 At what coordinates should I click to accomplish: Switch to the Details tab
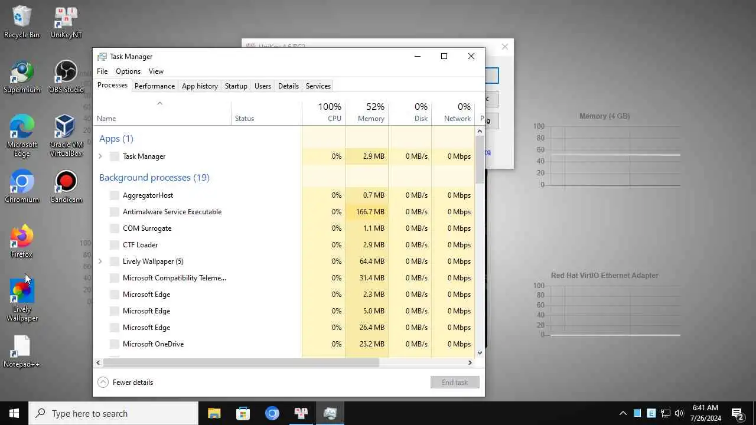point(288,86)
